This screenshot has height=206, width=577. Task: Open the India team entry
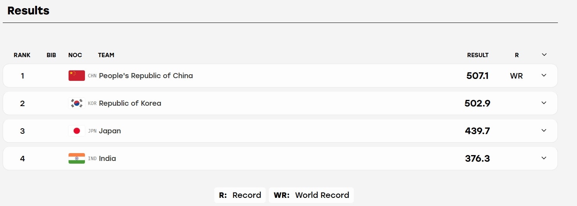[108, 159]
